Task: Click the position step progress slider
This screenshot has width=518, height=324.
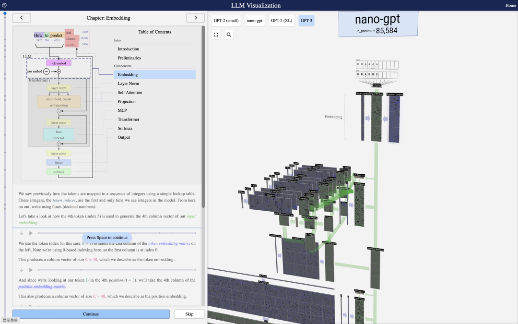Action: tap(117, 270)
